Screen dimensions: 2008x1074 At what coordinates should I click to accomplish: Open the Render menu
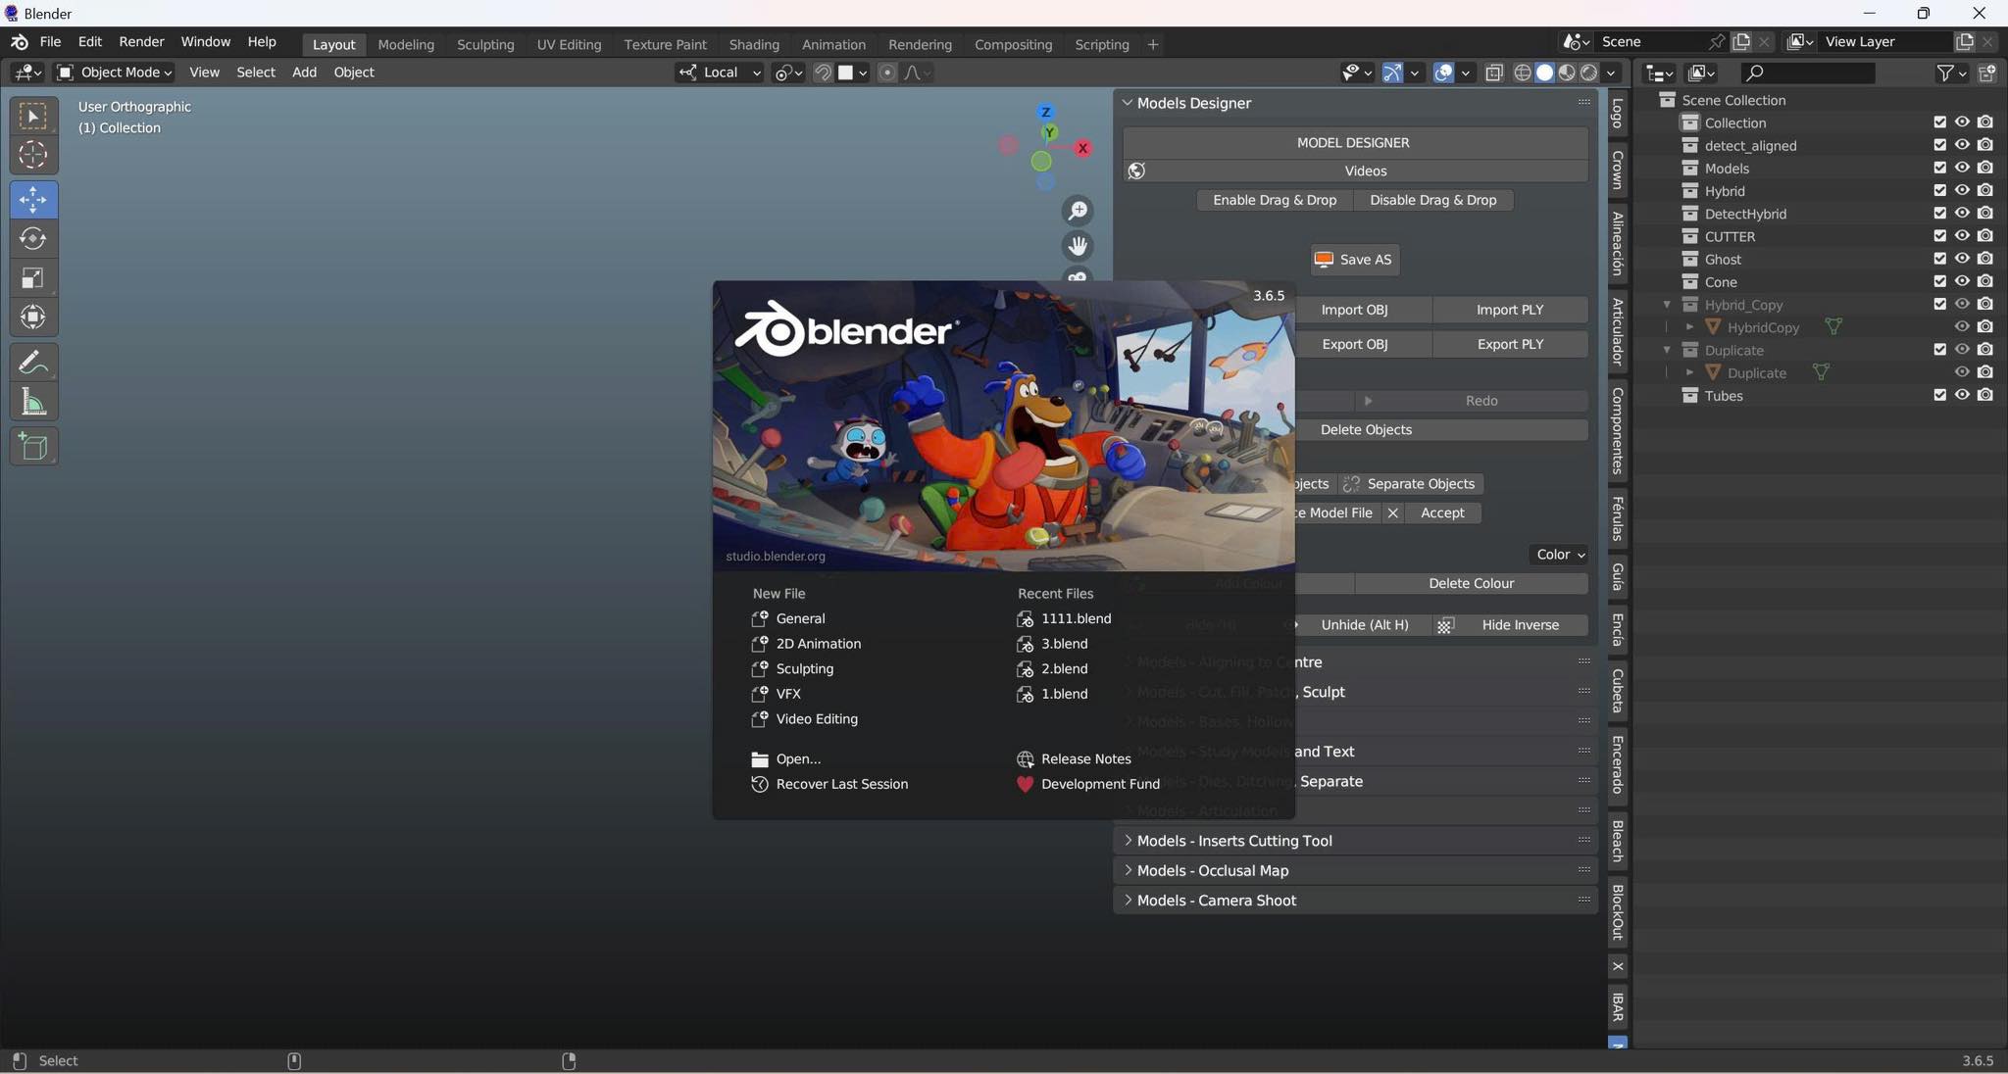[141, 41]
